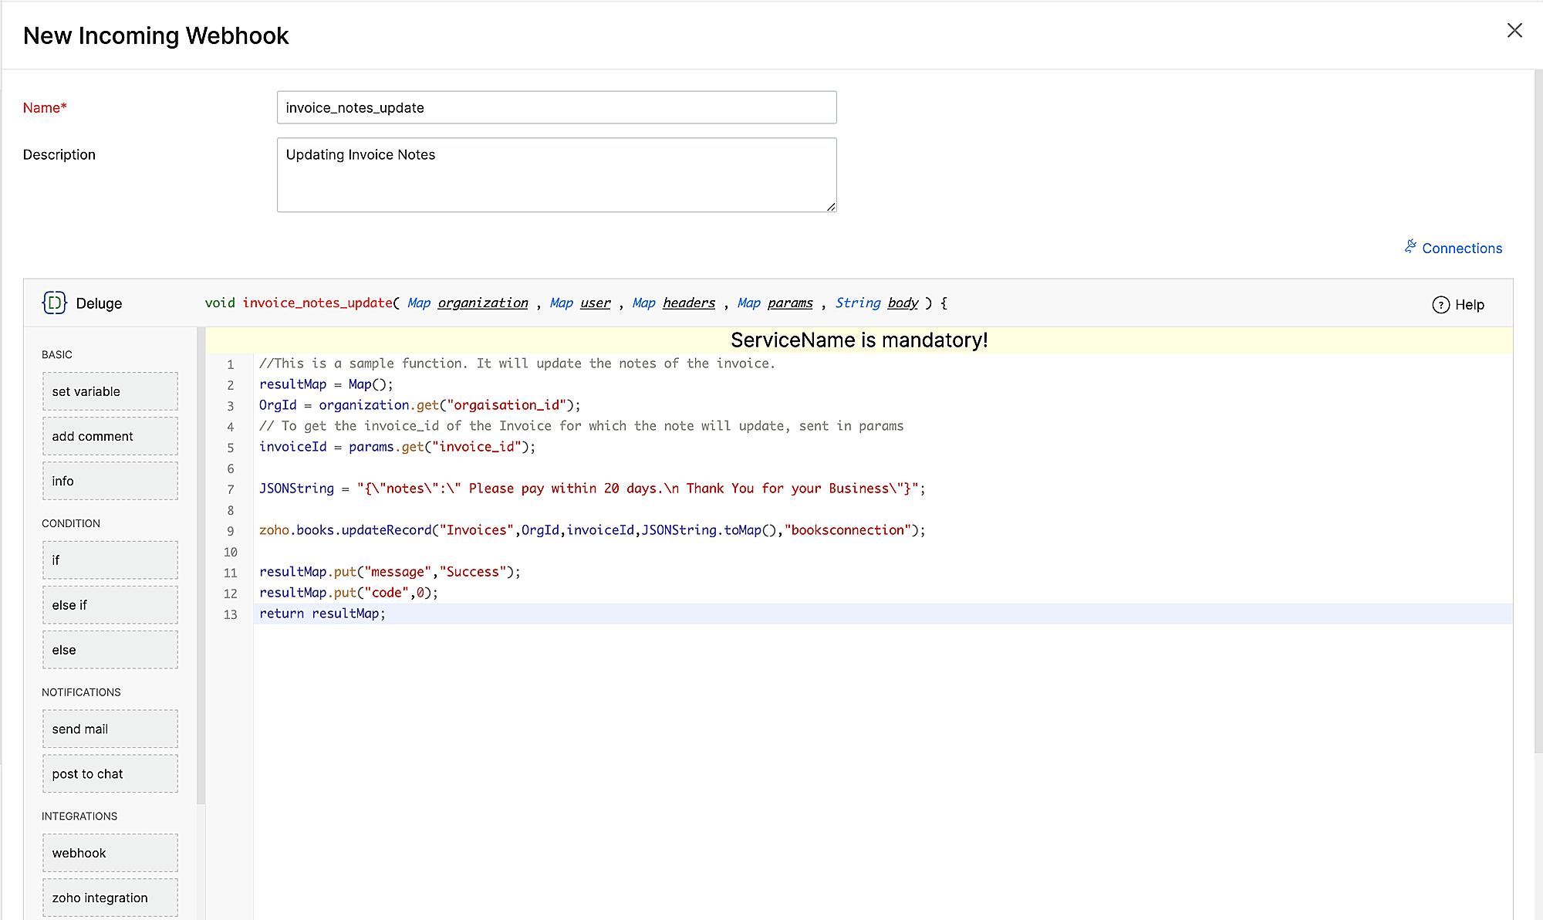Image resolution: width=1543 pixels, height=920 pixels.
Task: Click the NOTIFICATIONS menu label
Action: coord(83,692)
